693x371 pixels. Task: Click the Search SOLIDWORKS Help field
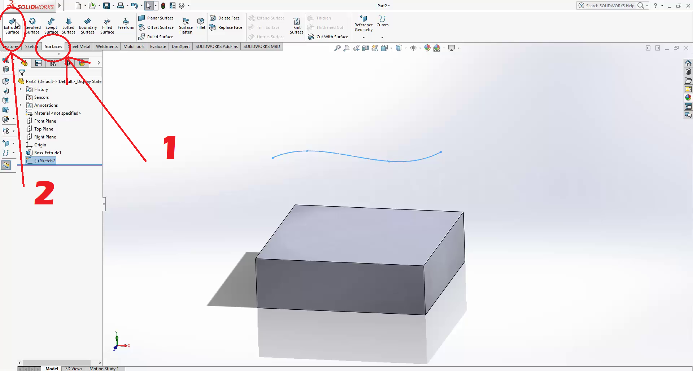610,6
